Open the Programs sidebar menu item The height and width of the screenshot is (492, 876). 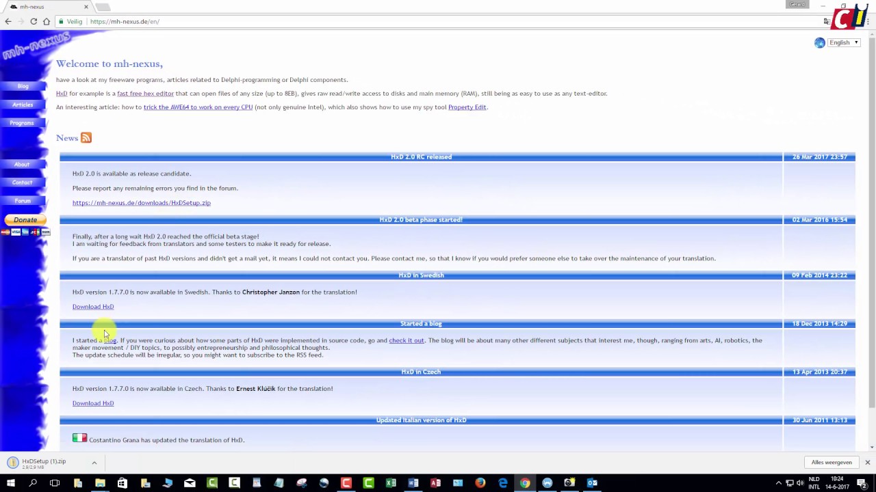click(x=22, y=123)
